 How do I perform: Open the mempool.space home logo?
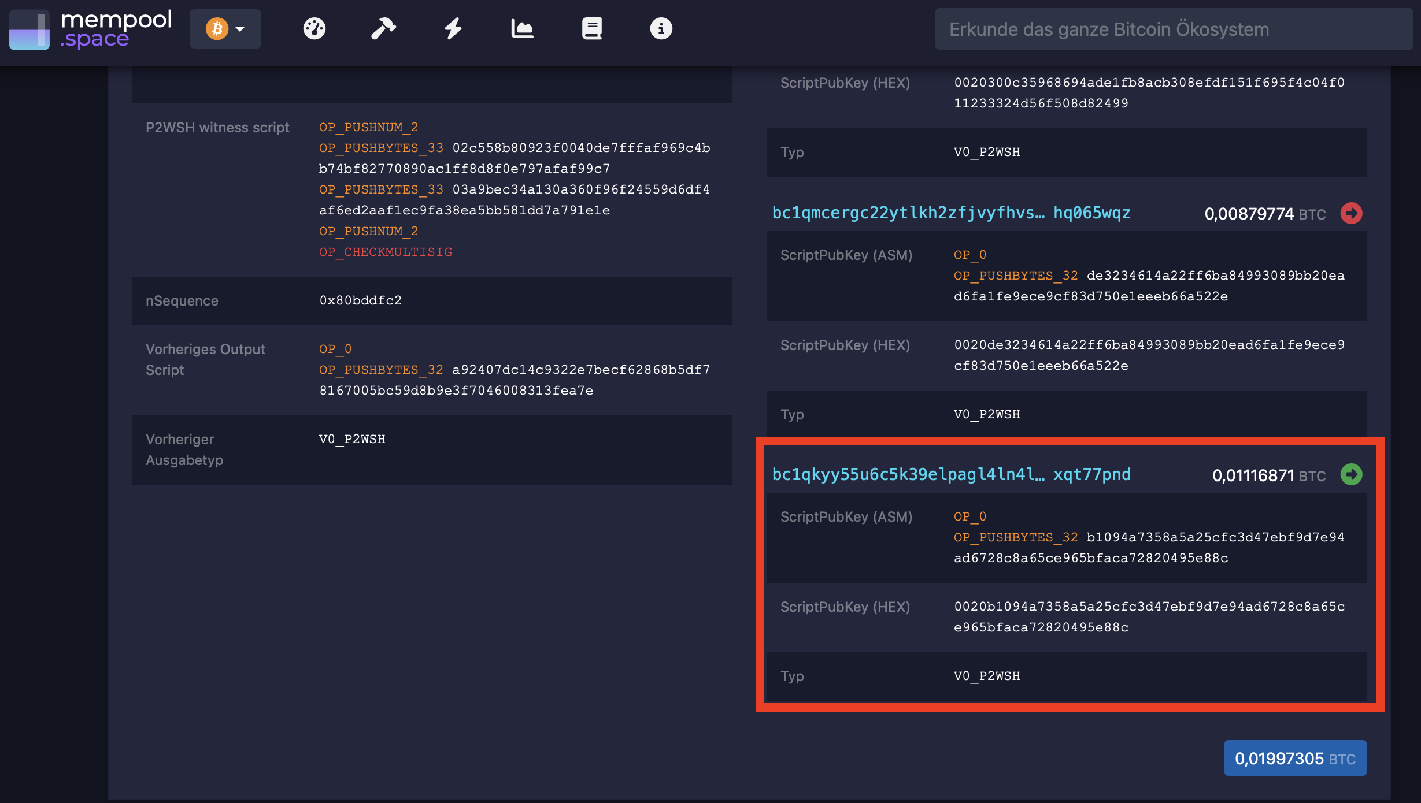click(91, 29)
